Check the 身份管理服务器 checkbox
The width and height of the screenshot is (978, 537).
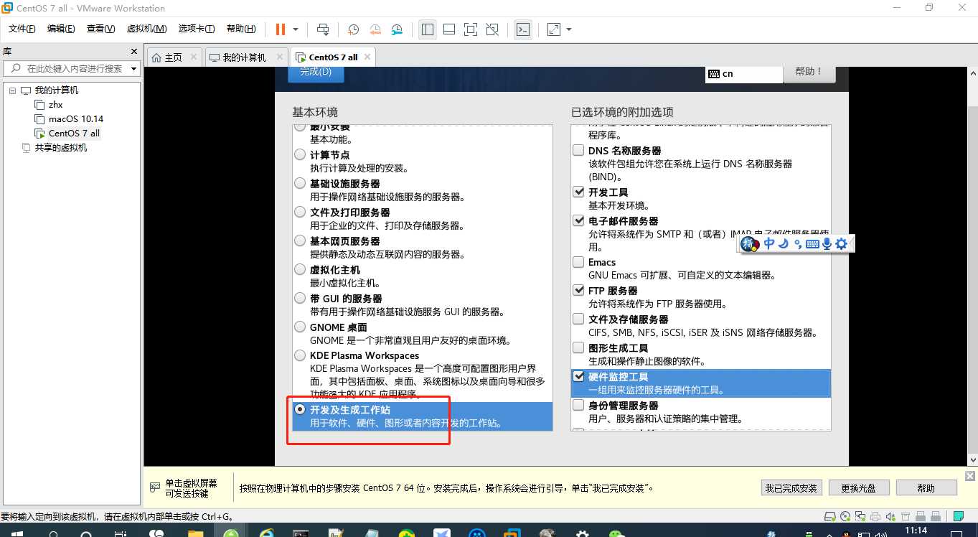[578, 405]
